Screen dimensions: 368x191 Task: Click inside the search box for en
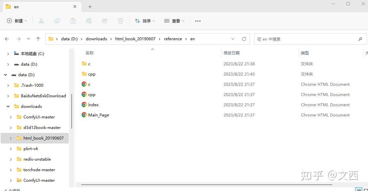(x=307, y=39)
